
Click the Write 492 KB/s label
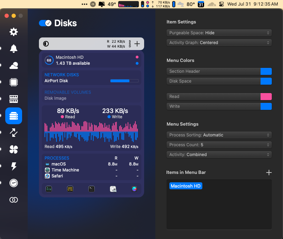pyautogui.click(x=124, y=147)
